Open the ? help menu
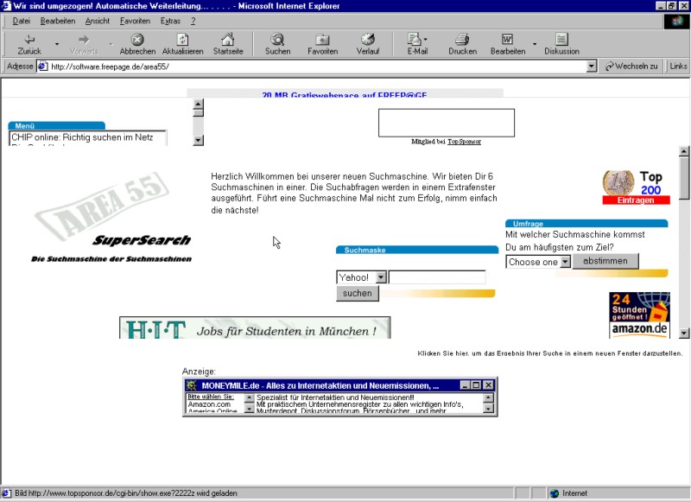Image resolution: width=691 pixels, height=502 pixels. 193,21
